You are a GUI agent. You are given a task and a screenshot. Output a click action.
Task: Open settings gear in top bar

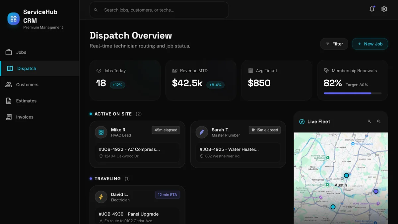(384, 9)
